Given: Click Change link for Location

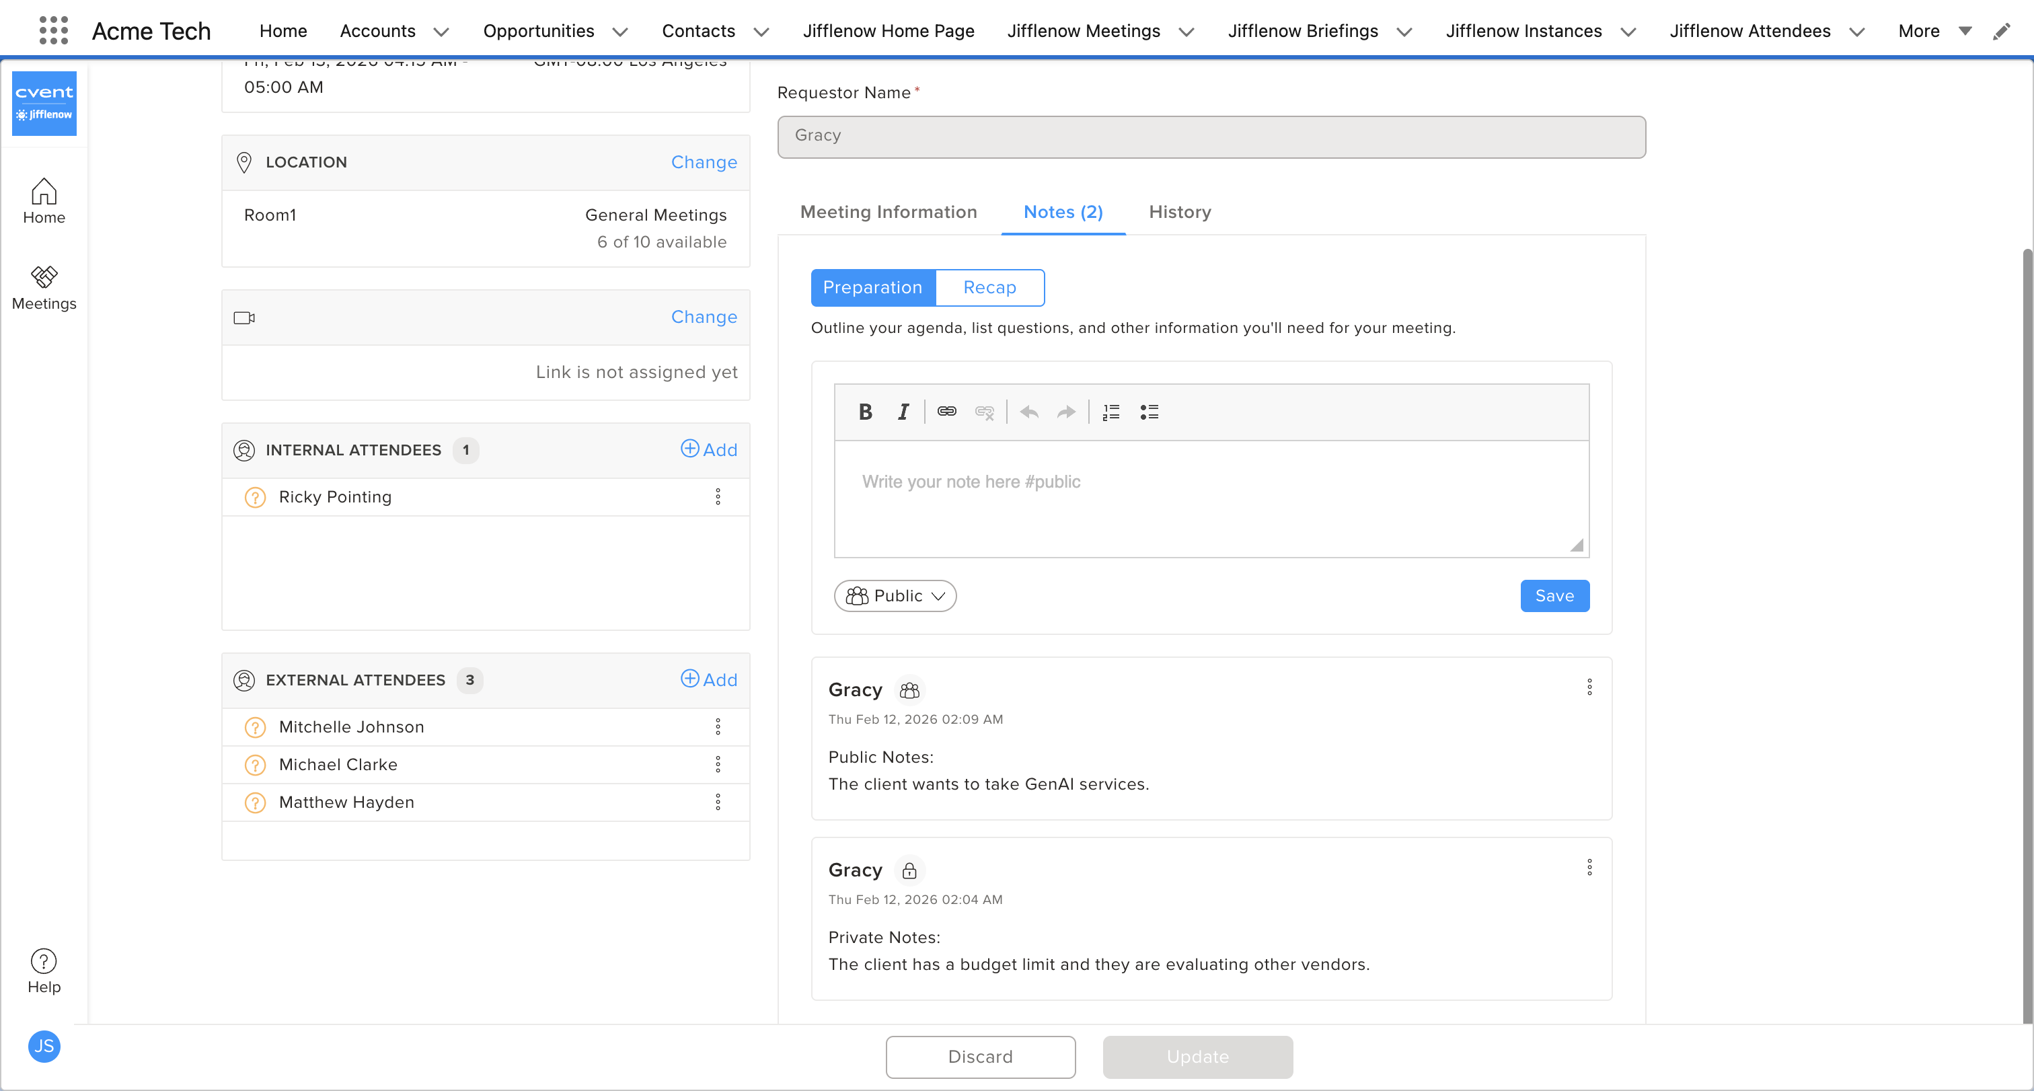Looking at the screenshot, I should (x=704, y=162).
